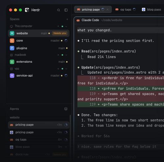Click core's activity spinner icon

[x=66, y=41]
